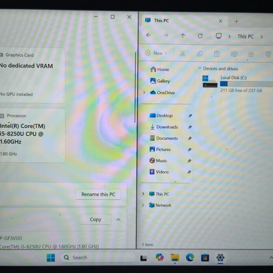Click the taskbar Search box

tap(98, 258)
